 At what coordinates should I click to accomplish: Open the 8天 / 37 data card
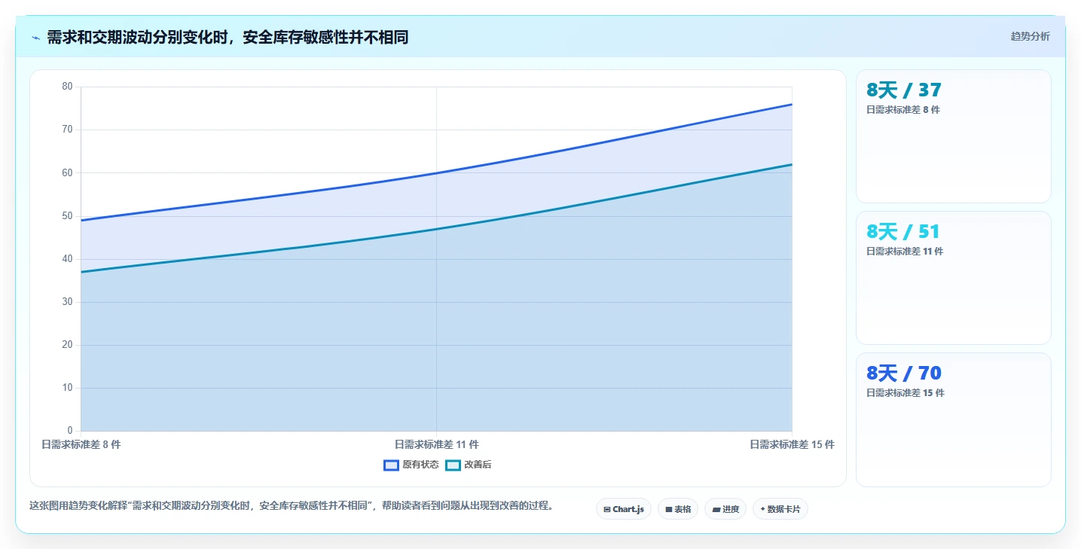953,136
